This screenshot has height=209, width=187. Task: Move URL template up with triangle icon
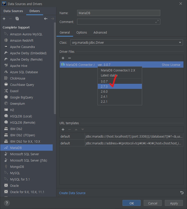[76, 129]
